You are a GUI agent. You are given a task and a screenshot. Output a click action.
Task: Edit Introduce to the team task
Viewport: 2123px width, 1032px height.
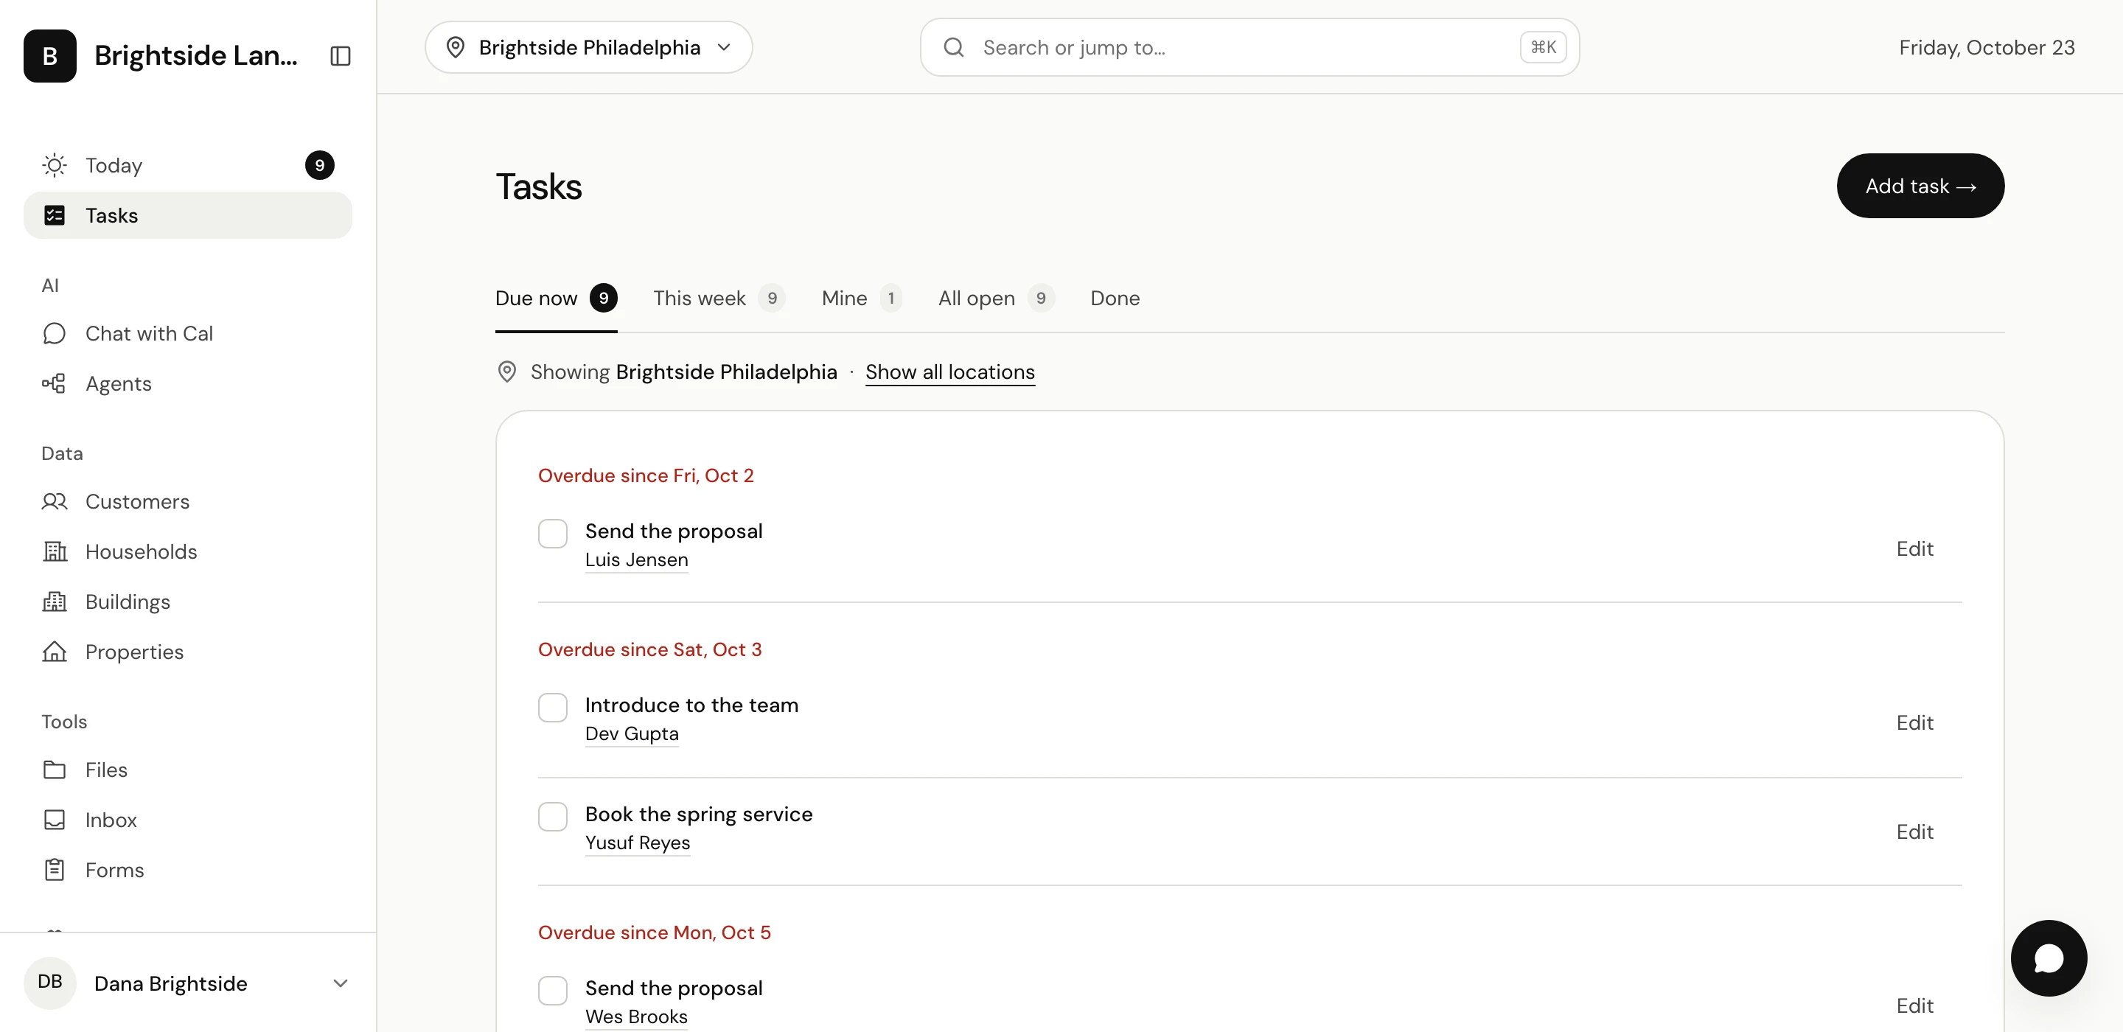(1914, 723)
